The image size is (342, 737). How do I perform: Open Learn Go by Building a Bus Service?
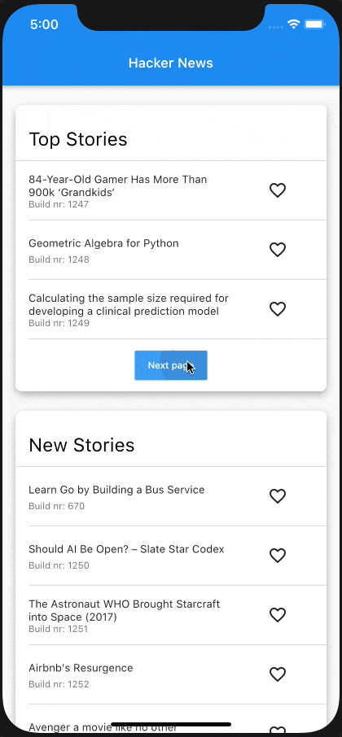(116, 490)
